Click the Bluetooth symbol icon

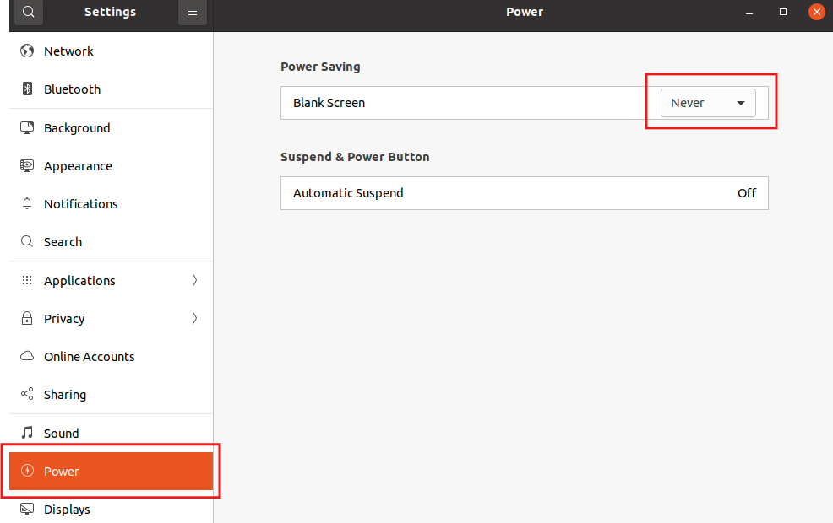[27, 89]
